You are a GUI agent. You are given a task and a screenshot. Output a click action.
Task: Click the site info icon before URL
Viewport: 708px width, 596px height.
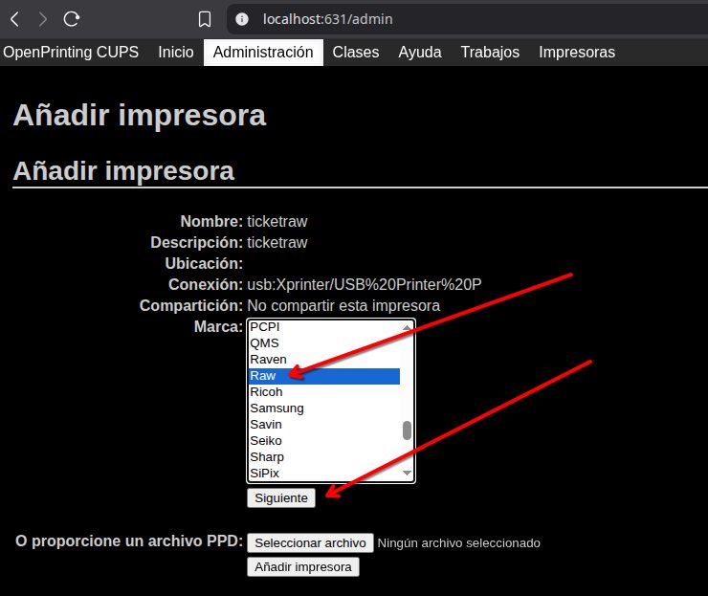(243, 19)
